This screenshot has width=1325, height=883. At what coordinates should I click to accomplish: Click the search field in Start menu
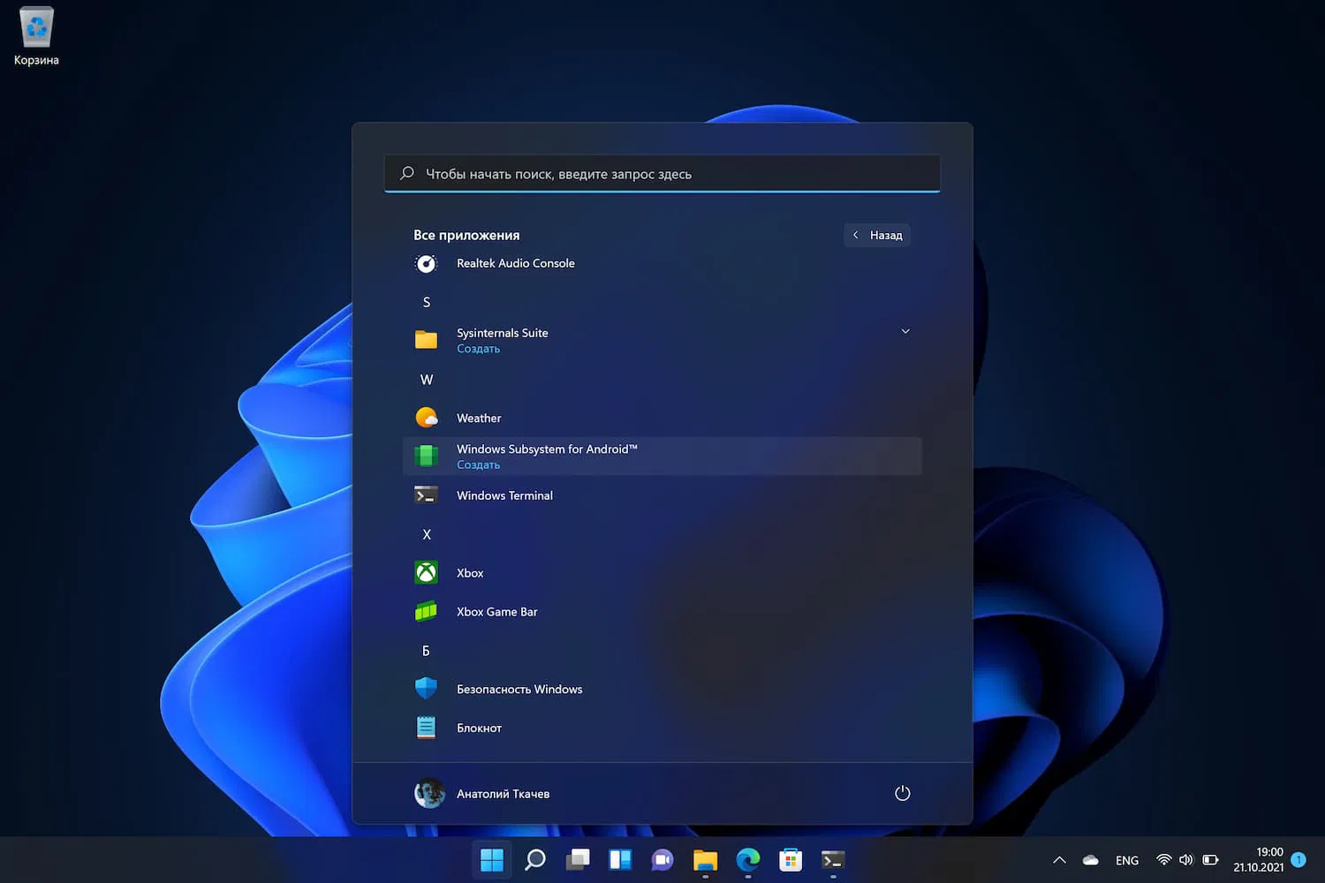pyautogui.click(x=662, y=174)
